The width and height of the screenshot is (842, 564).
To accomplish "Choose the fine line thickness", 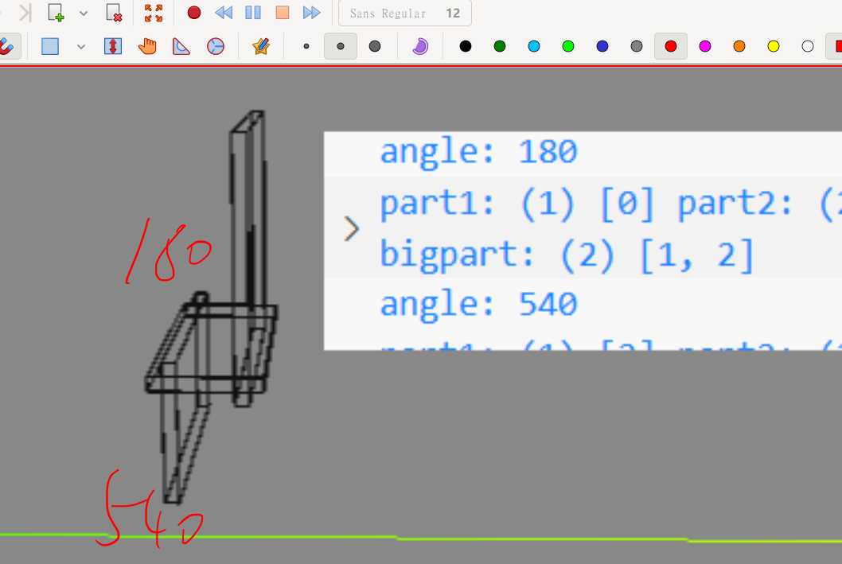I will (306, 47).
